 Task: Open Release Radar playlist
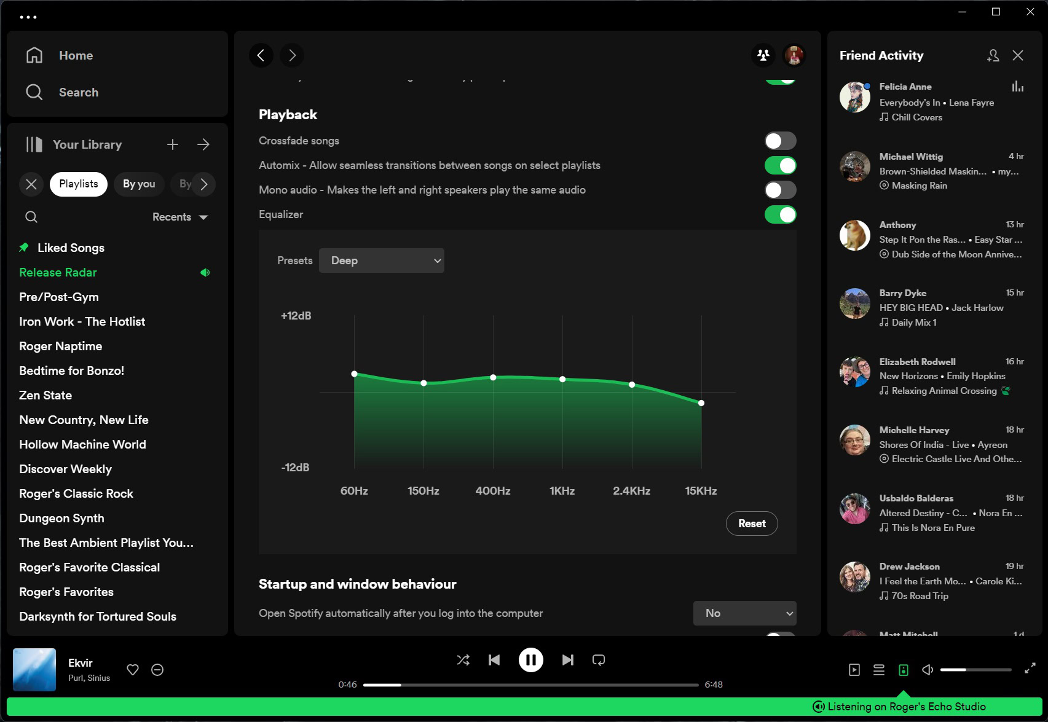[58, 272]
